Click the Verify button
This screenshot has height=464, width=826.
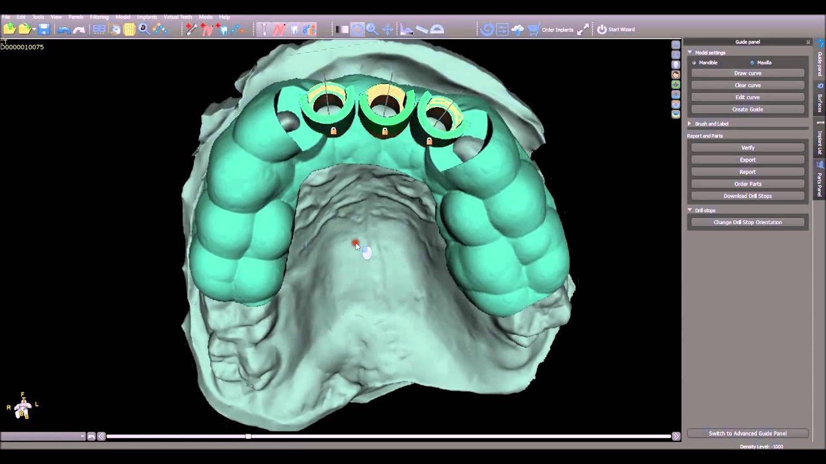pyautogui.click(x=747, y=148)
